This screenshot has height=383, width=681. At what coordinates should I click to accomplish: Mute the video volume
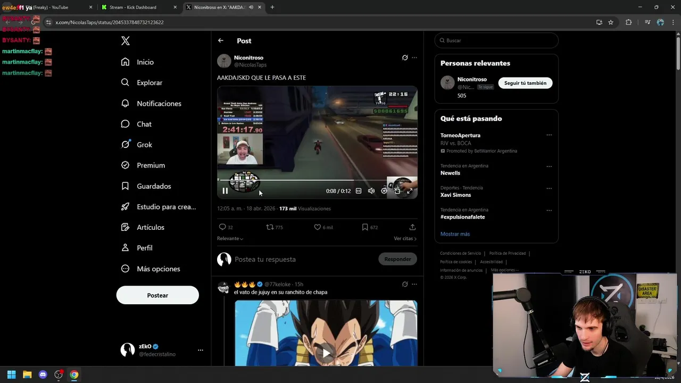coord(371,191)
